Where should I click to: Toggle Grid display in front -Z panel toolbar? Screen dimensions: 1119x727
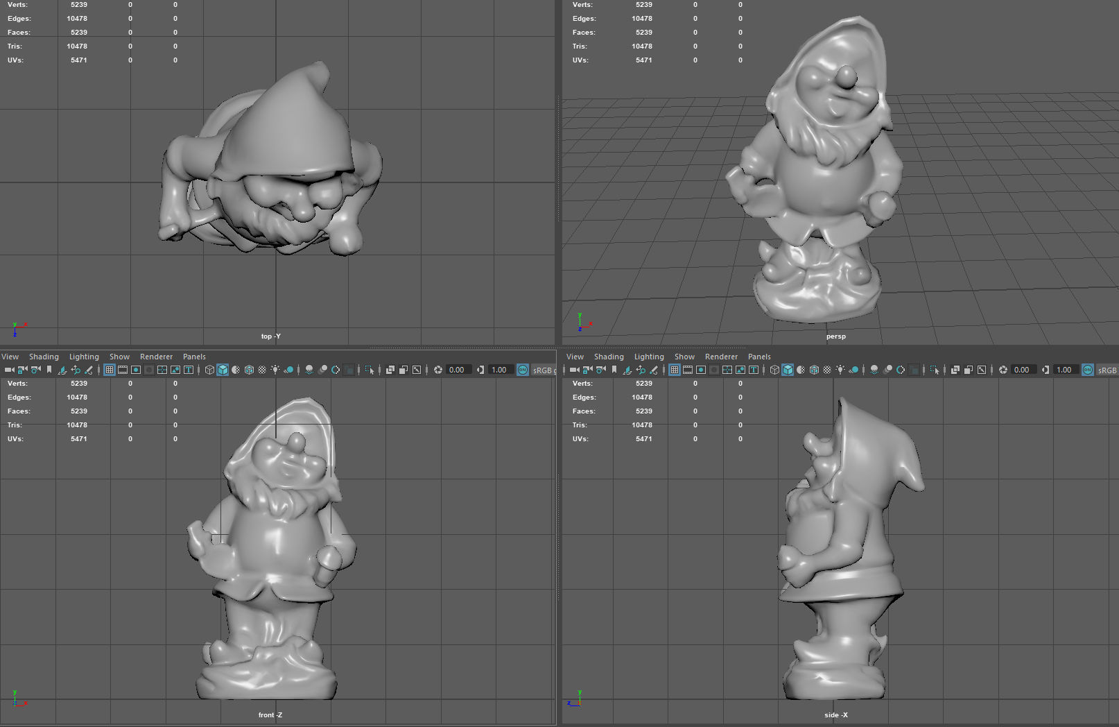click(x=110, y=370)
